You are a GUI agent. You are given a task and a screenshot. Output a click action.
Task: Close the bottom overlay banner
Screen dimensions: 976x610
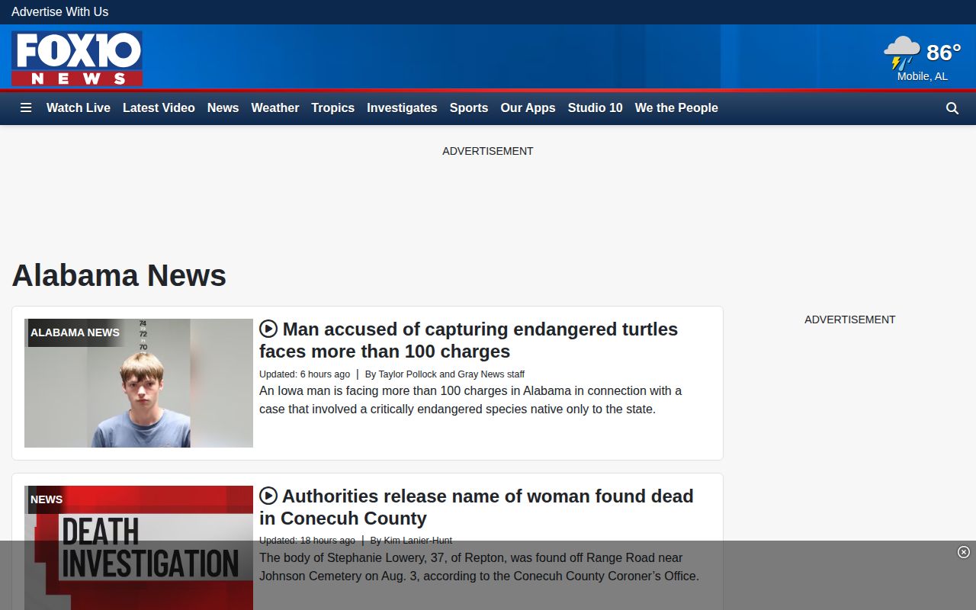click(964, 552)
